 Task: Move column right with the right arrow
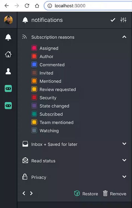pyautogui.click(x=31, y=193)
